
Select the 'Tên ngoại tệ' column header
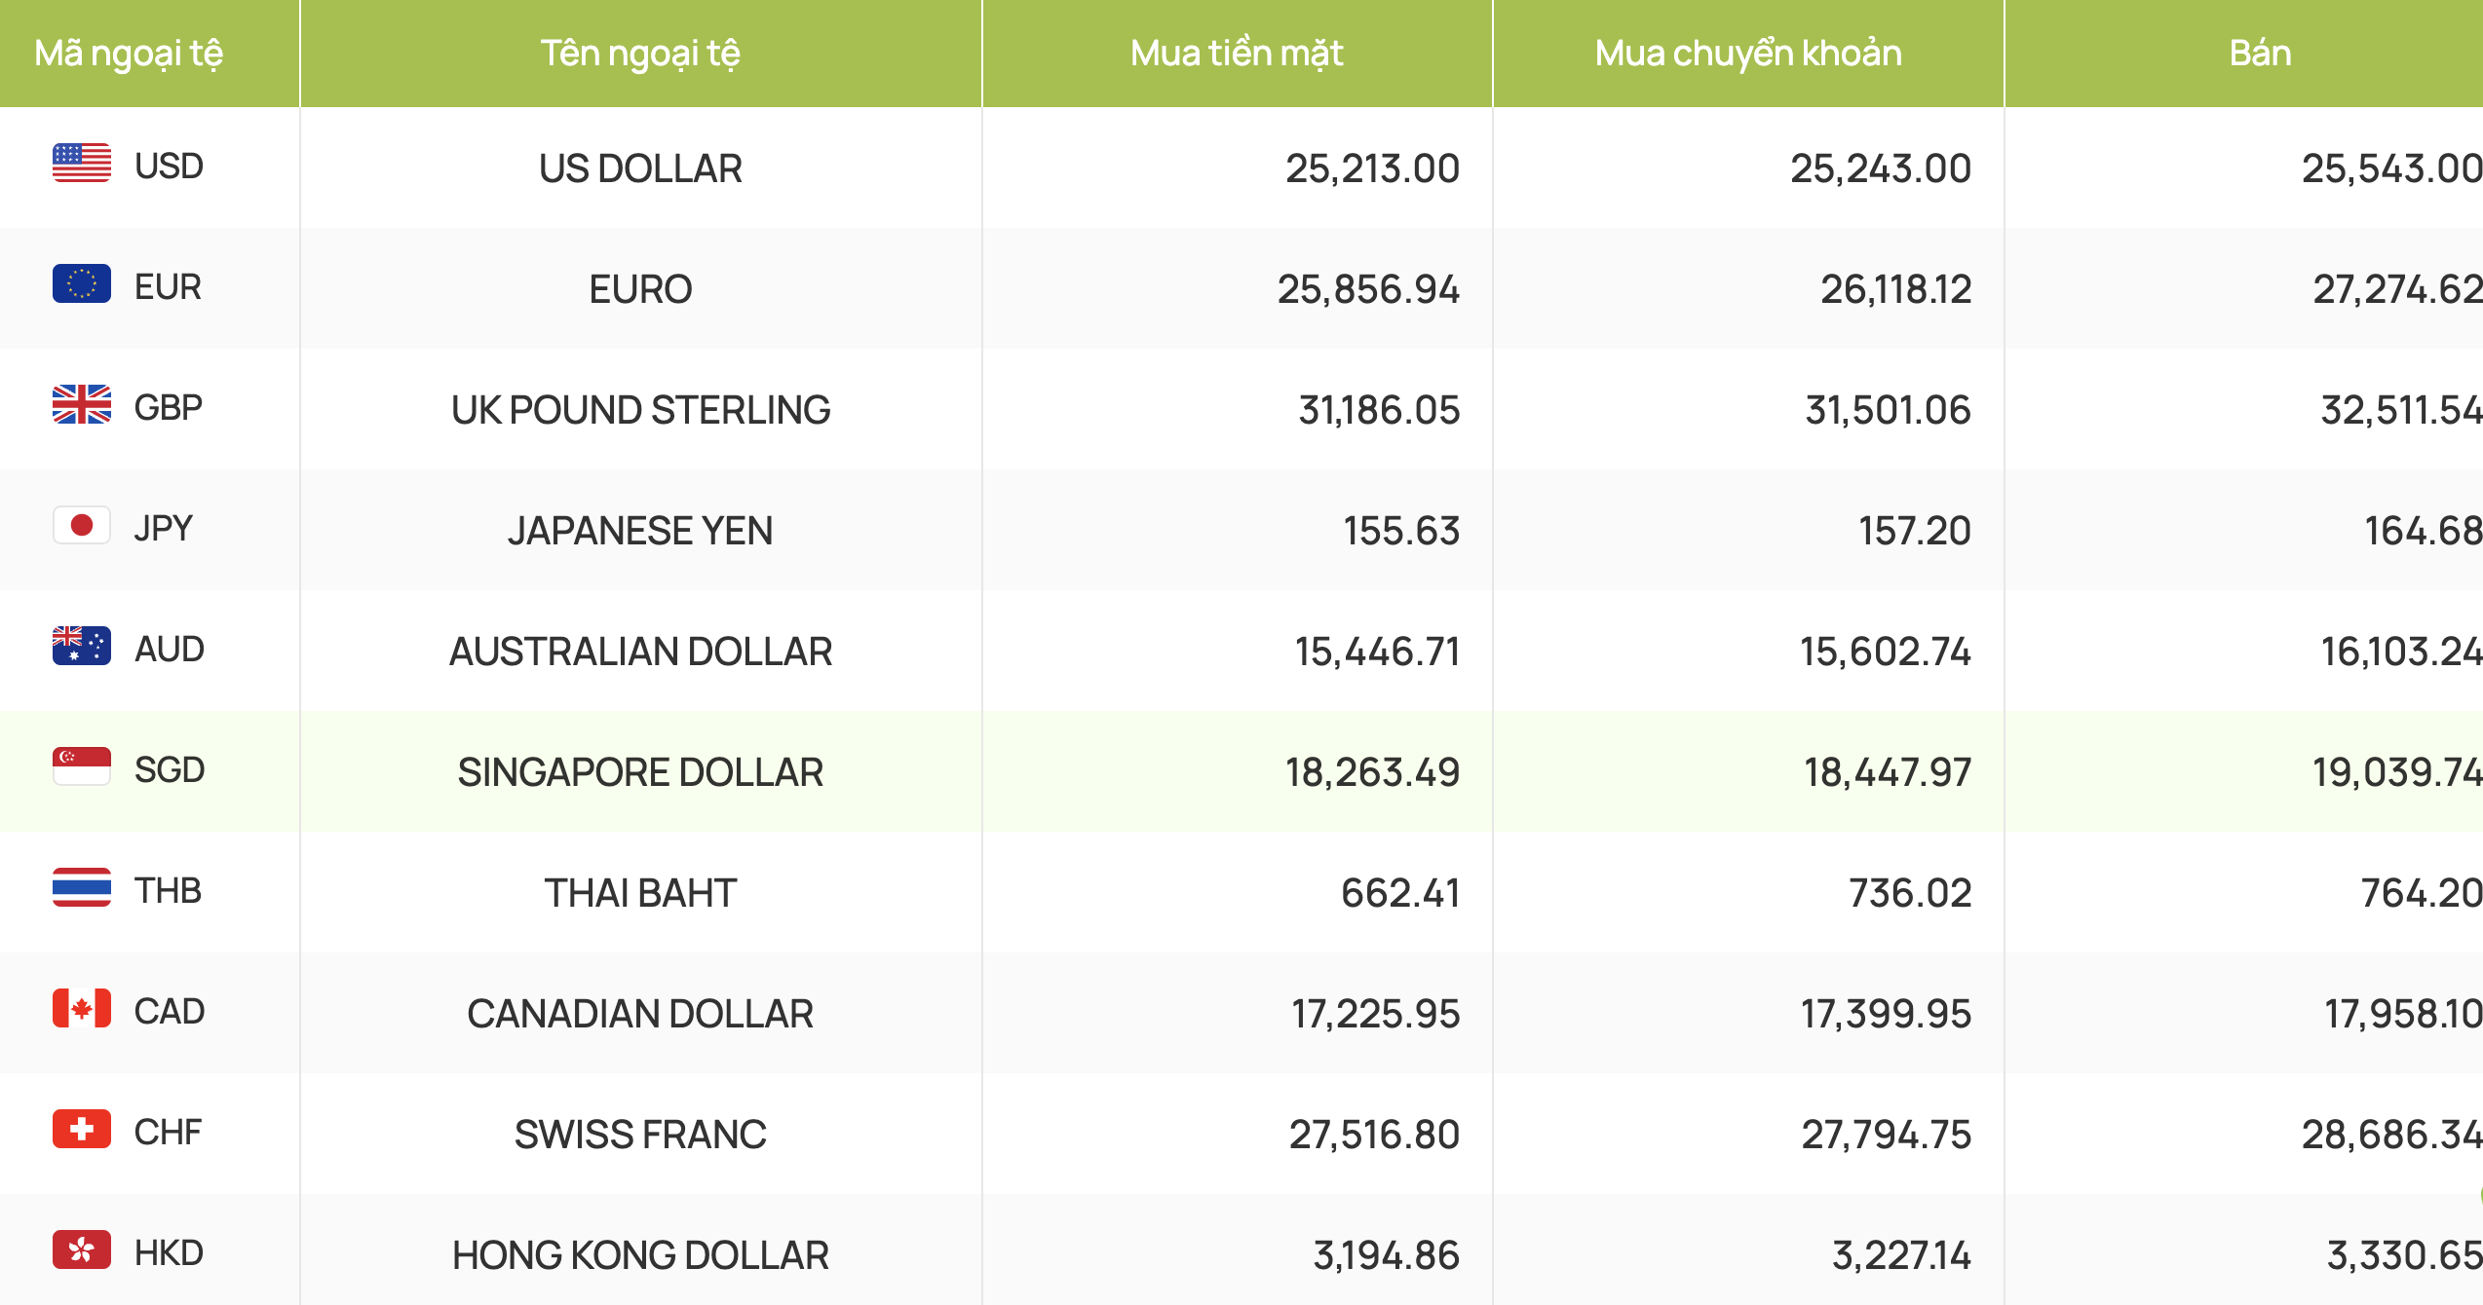pos(640,54)
